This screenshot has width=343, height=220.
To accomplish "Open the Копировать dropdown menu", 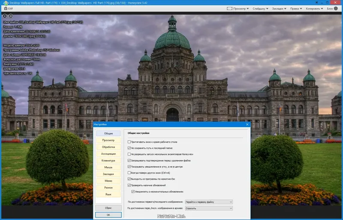I will coord(314,9).
